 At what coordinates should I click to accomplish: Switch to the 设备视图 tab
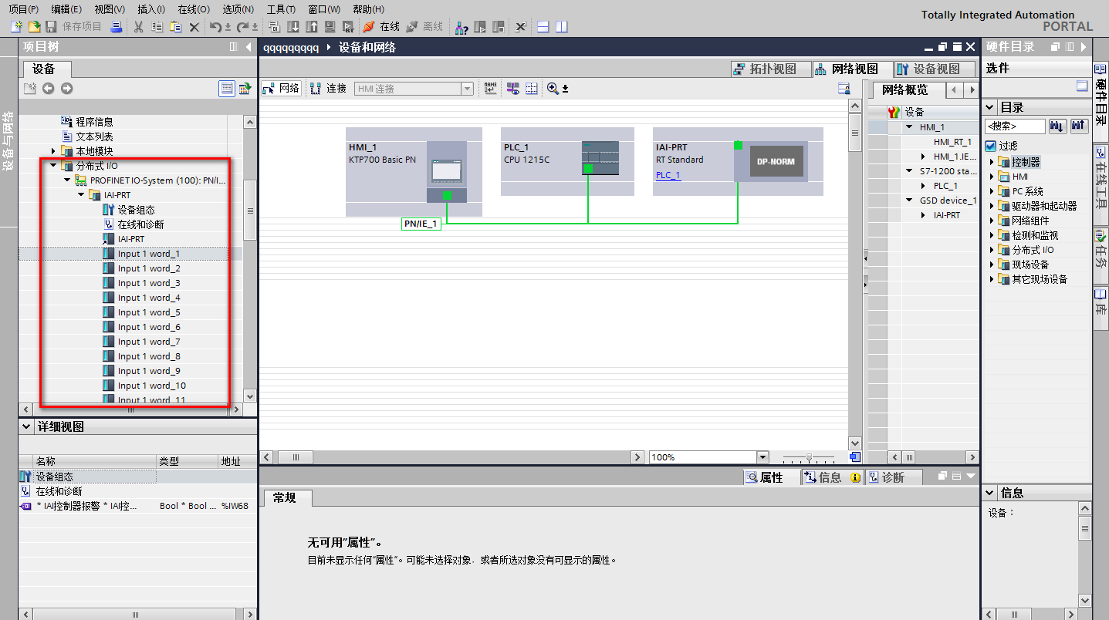click(x=928, y=69)
